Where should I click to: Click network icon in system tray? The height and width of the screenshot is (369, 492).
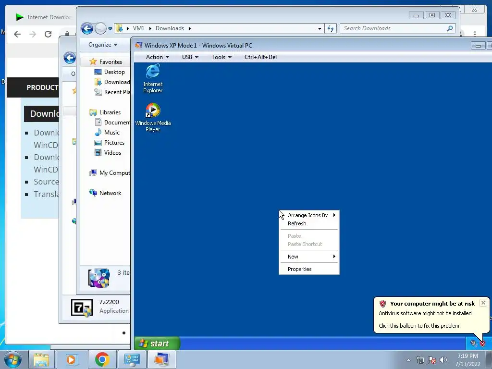pos(420,360)
